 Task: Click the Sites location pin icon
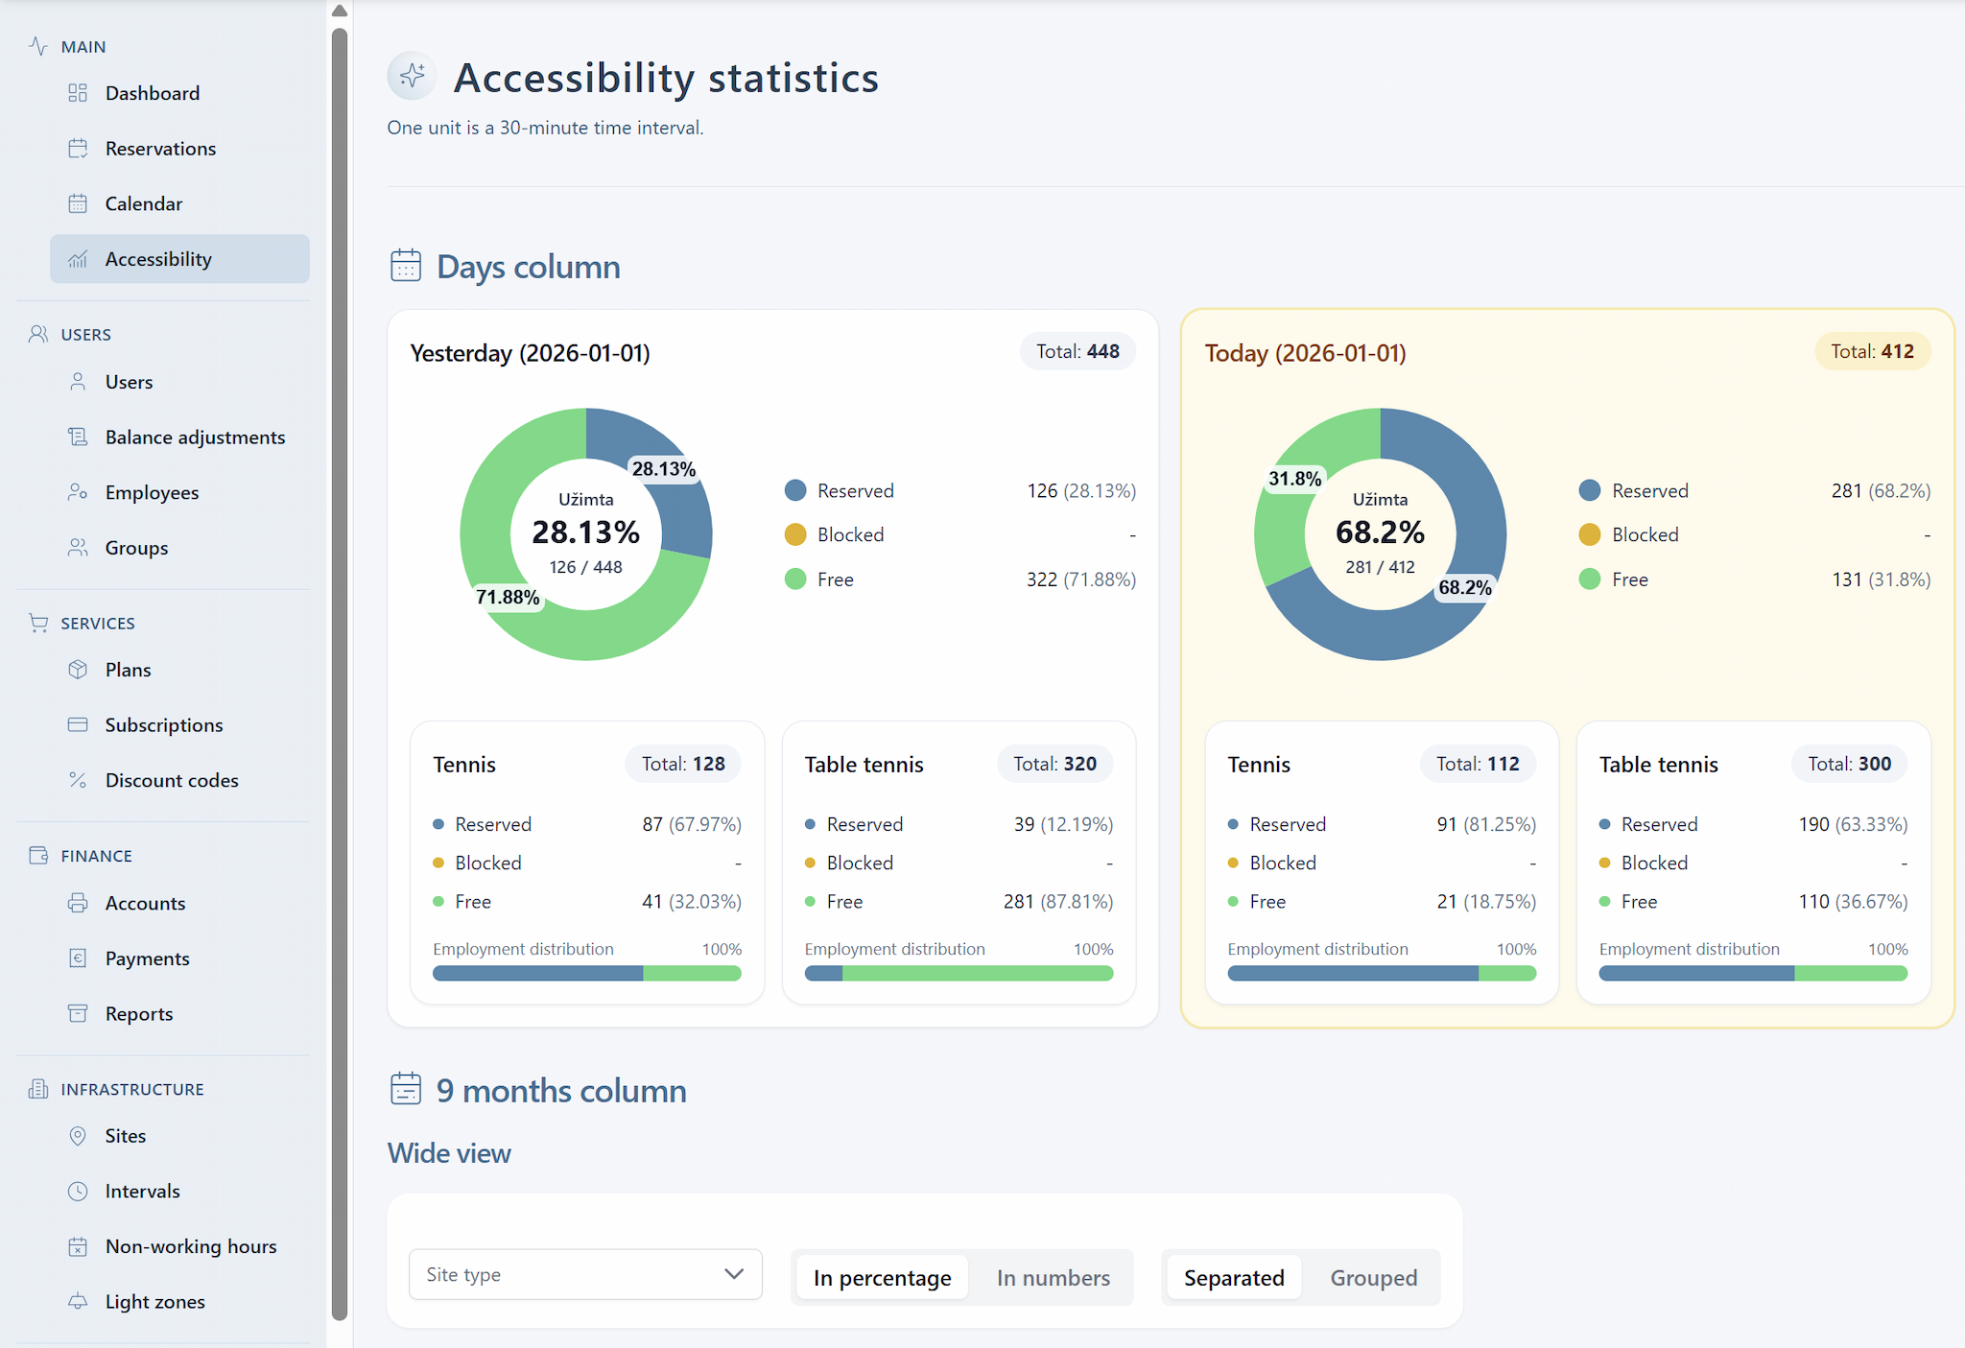[78, 1136]
